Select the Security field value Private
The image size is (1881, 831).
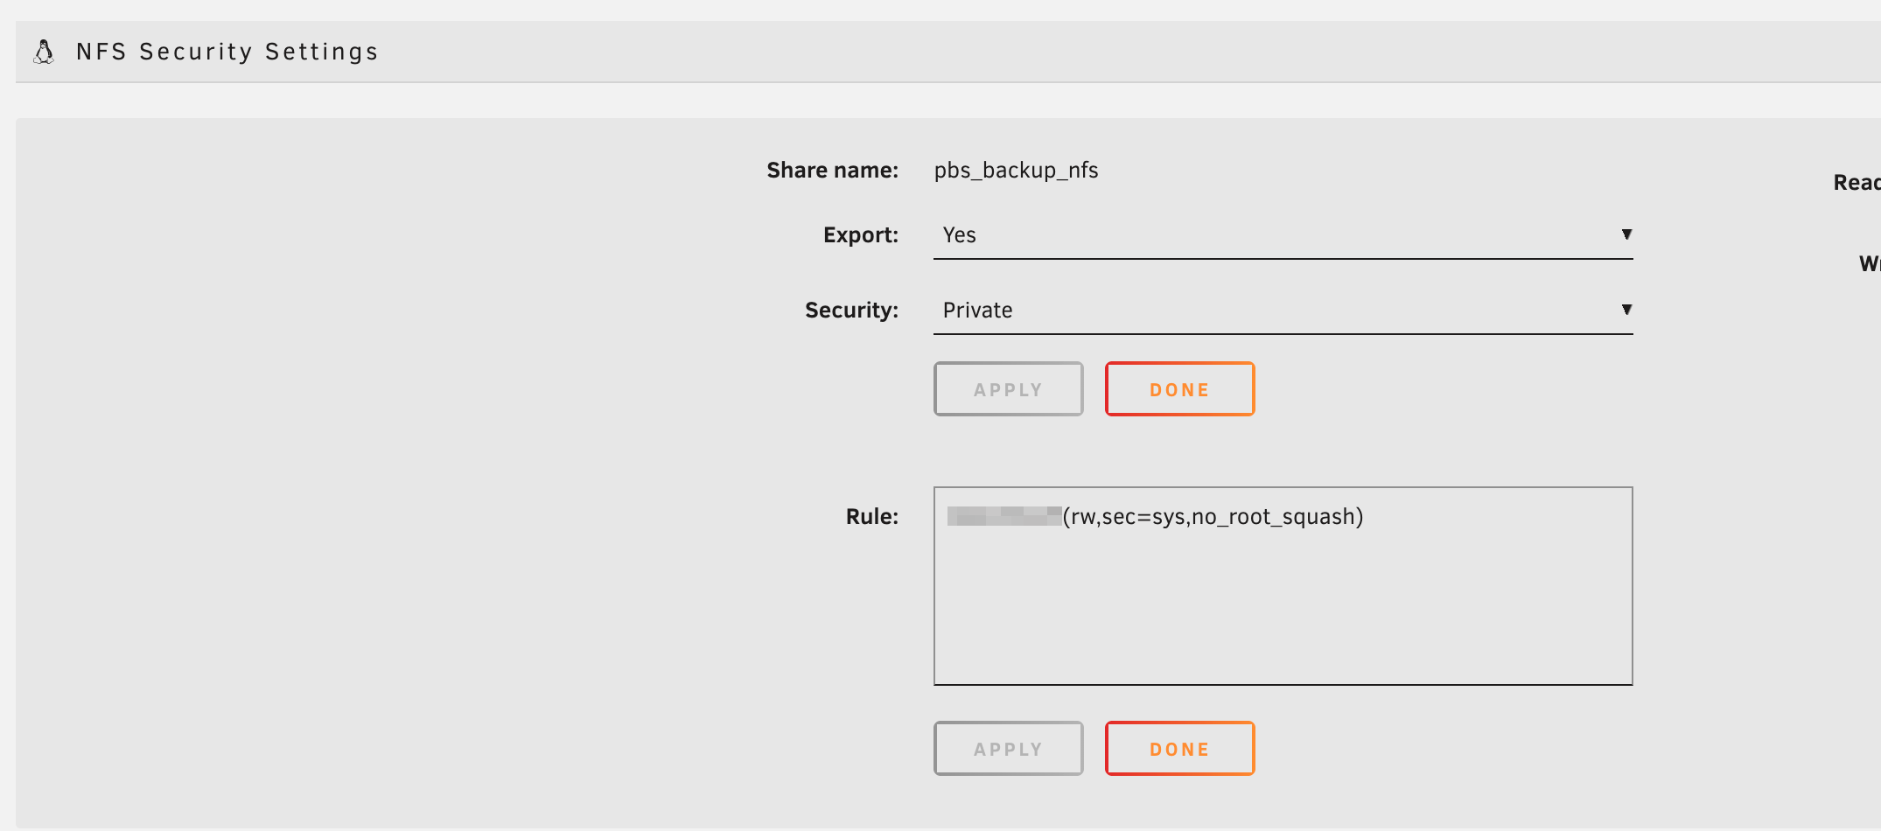click(x=977, y=310)
